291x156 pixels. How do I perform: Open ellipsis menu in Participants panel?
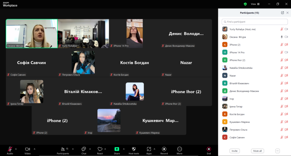pos(278,151)
